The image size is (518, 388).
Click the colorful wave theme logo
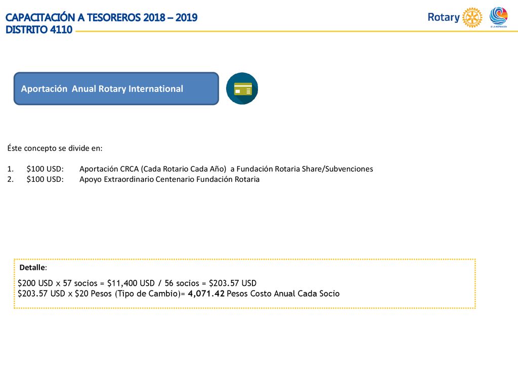pyautogui.click(x=498, y=17)
